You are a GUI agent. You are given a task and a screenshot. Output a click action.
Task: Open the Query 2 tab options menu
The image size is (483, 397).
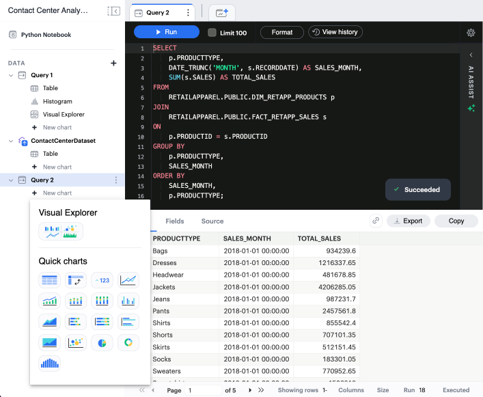tap(188, 13)
